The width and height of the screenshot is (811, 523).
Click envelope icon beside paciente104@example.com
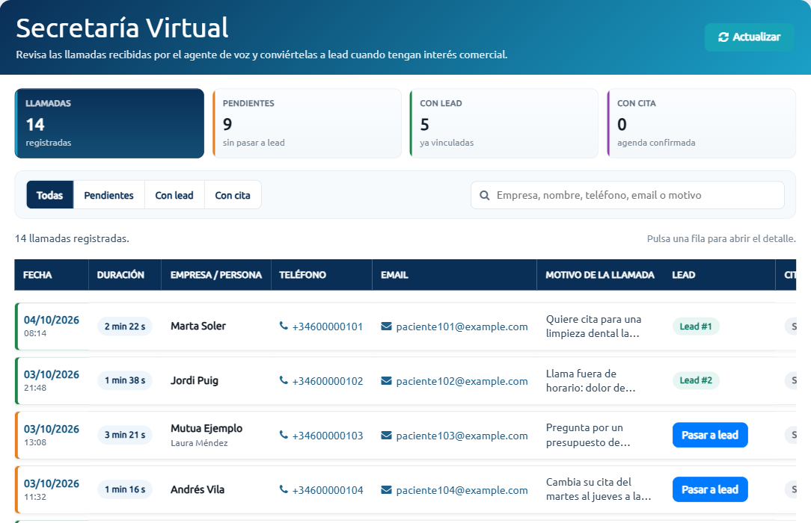[x=386, y=489]
